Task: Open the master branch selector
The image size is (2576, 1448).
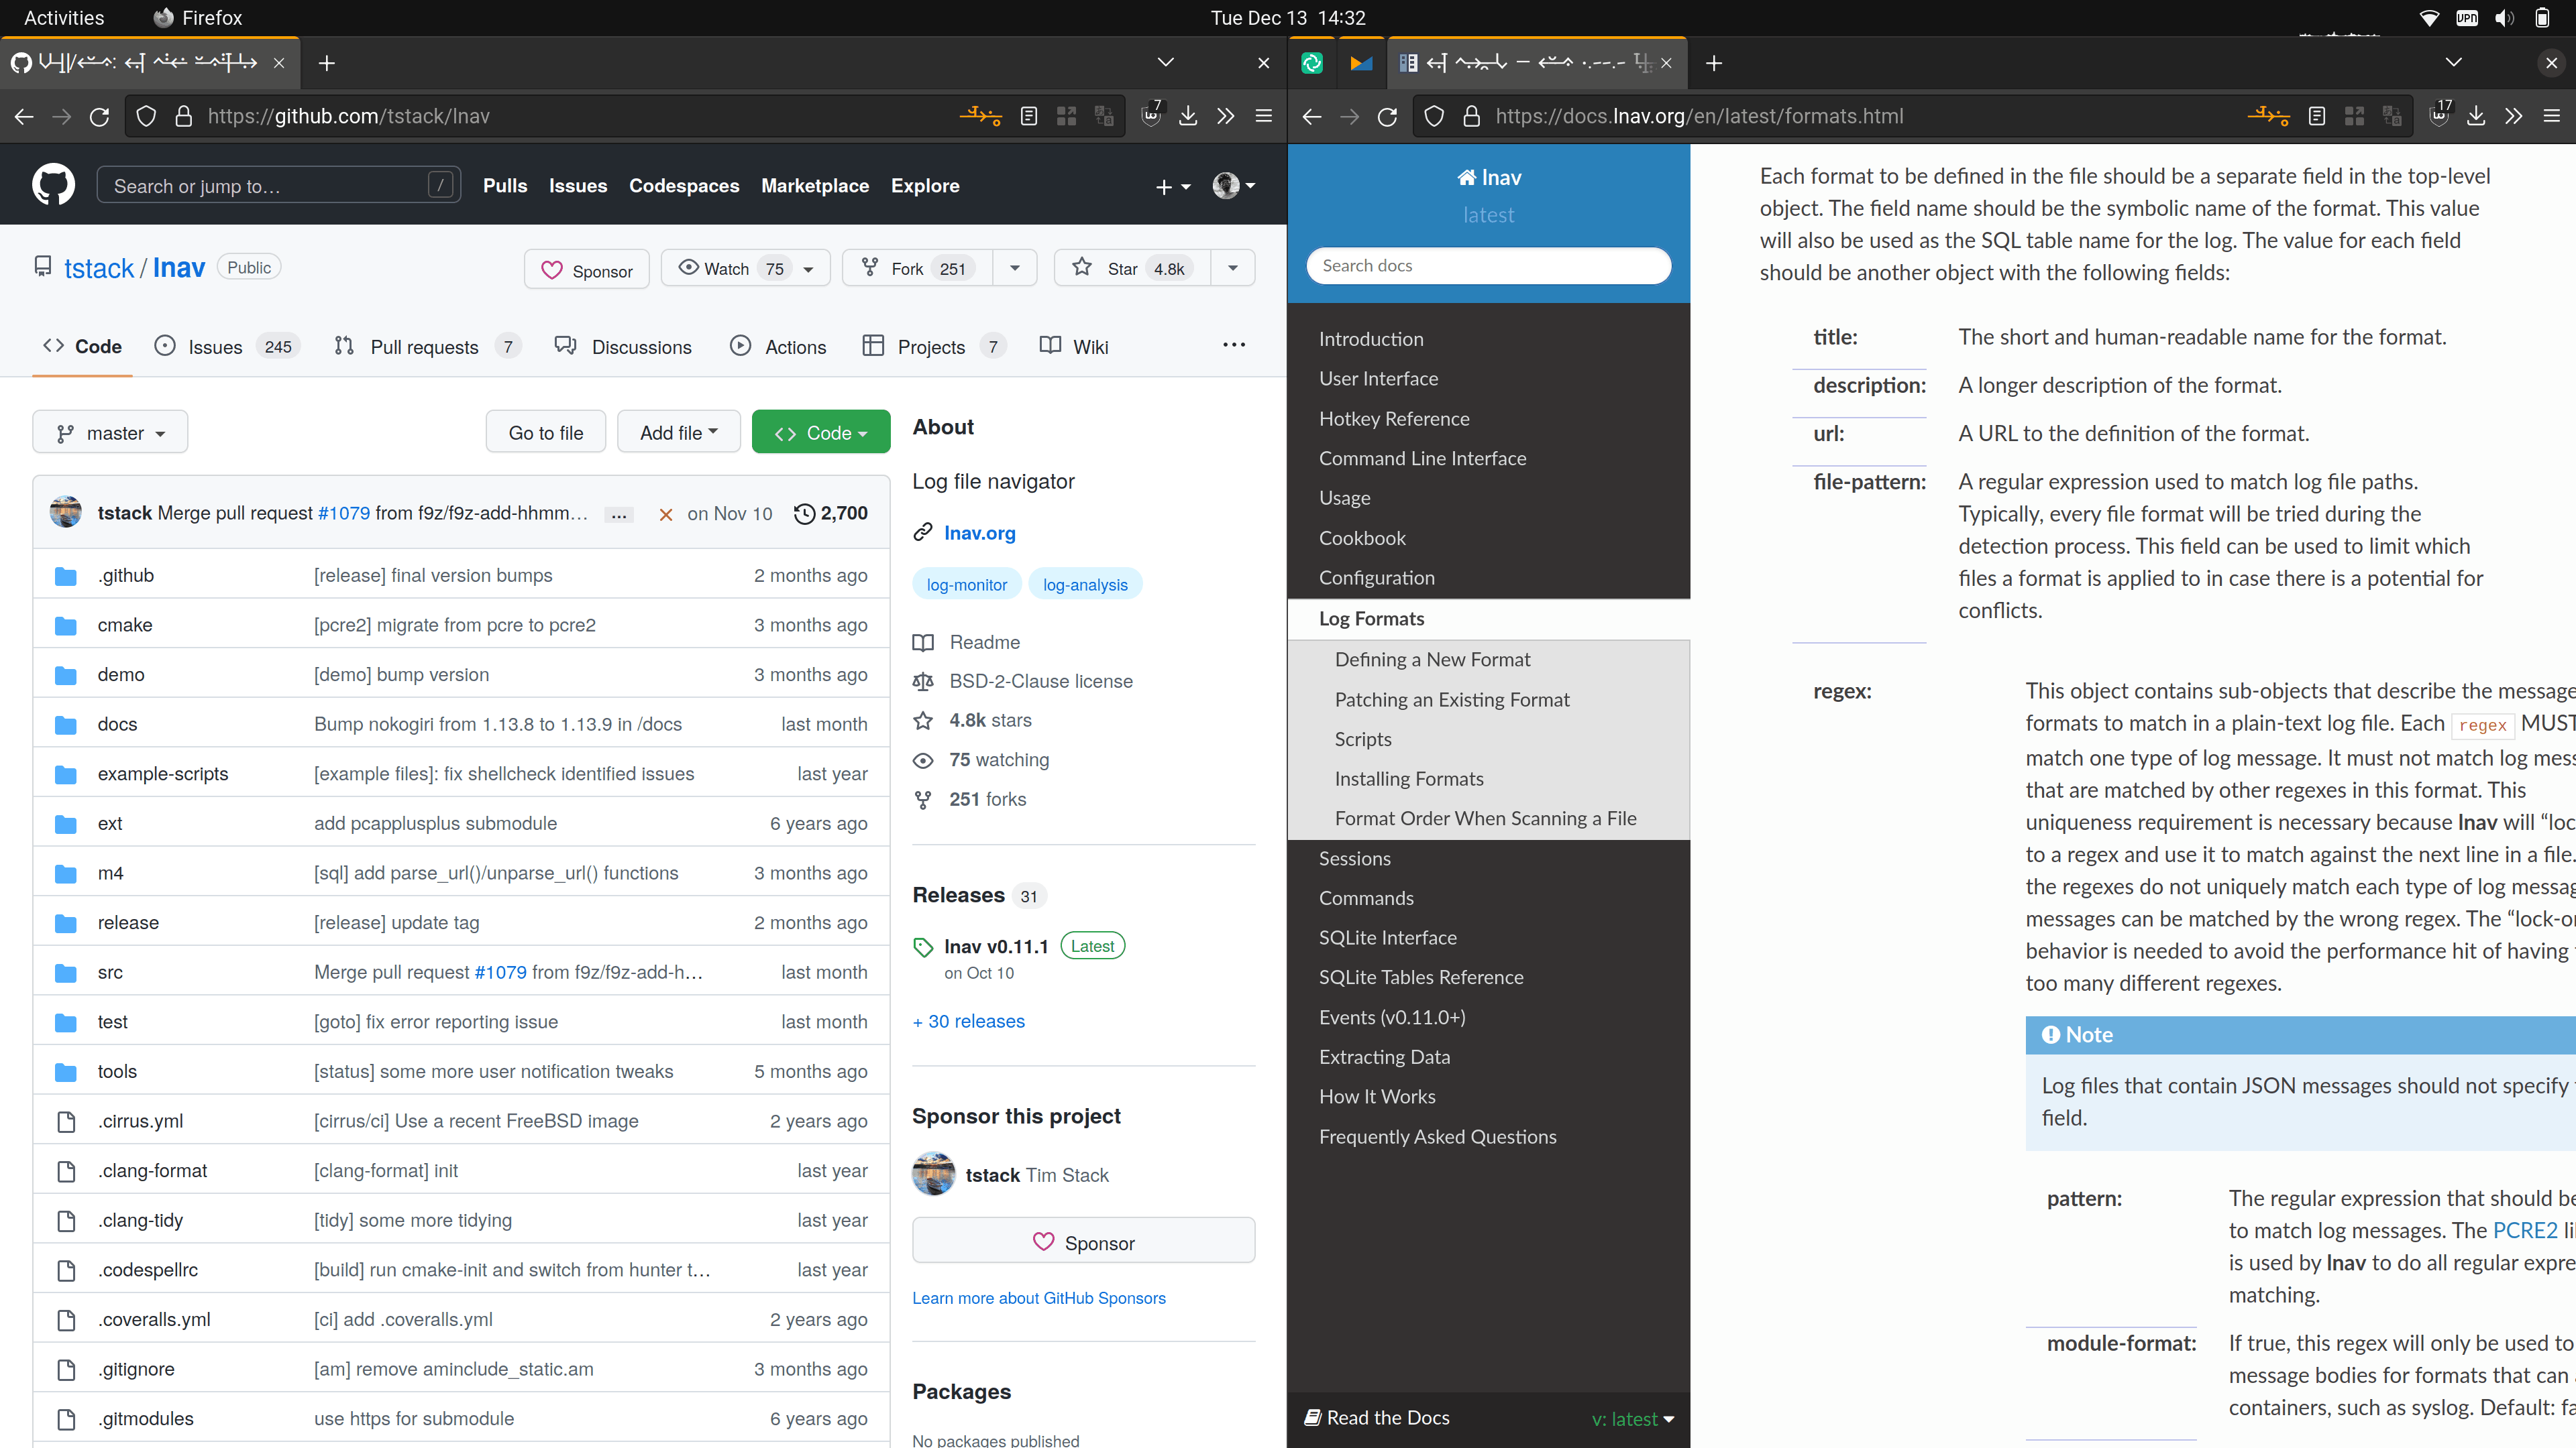Action: coord(110,432)
